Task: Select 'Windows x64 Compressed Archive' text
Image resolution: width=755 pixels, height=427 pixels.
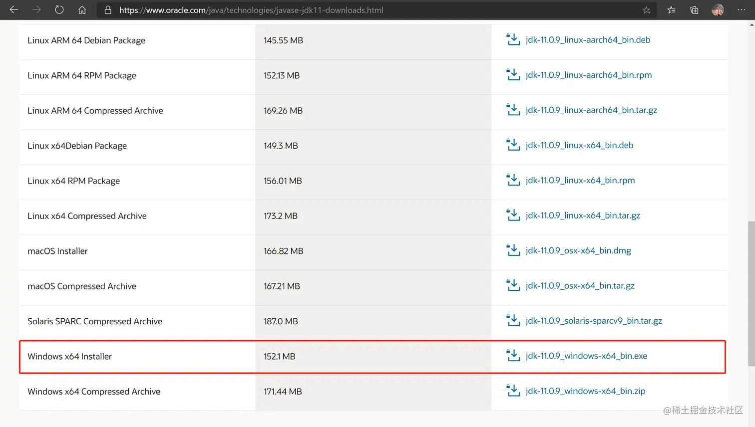Action: (x=94, y=392)
